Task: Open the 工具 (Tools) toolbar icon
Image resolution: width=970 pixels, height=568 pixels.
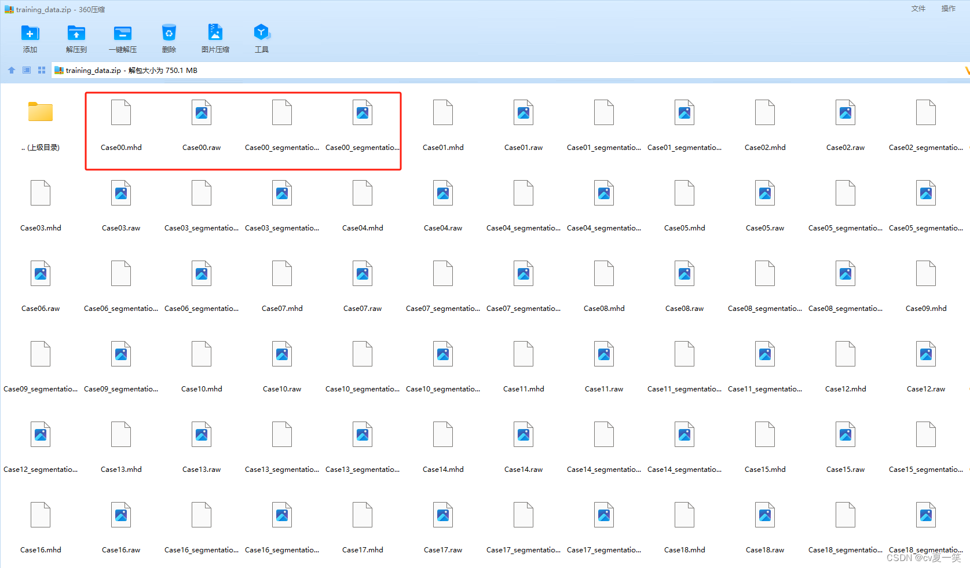Action: [x=262, y=33]
